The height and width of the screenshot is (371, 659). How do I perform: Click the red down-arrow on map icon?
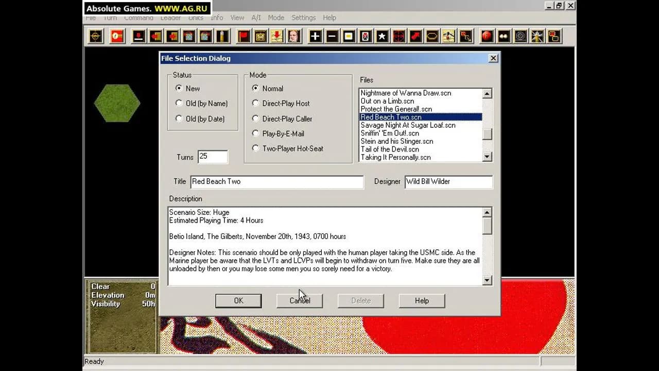277,36
